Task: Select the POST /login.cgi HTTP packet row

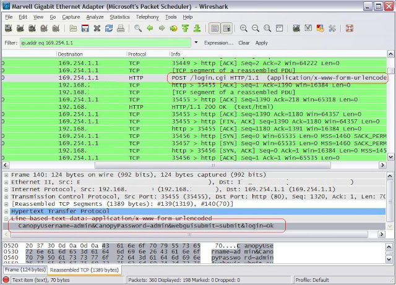Action: [194, 78]
